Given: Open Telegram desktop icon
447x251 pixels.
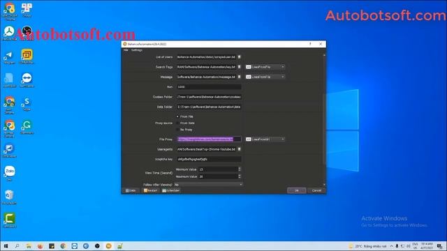Looking at the screenshot, I should click(9, 57).
